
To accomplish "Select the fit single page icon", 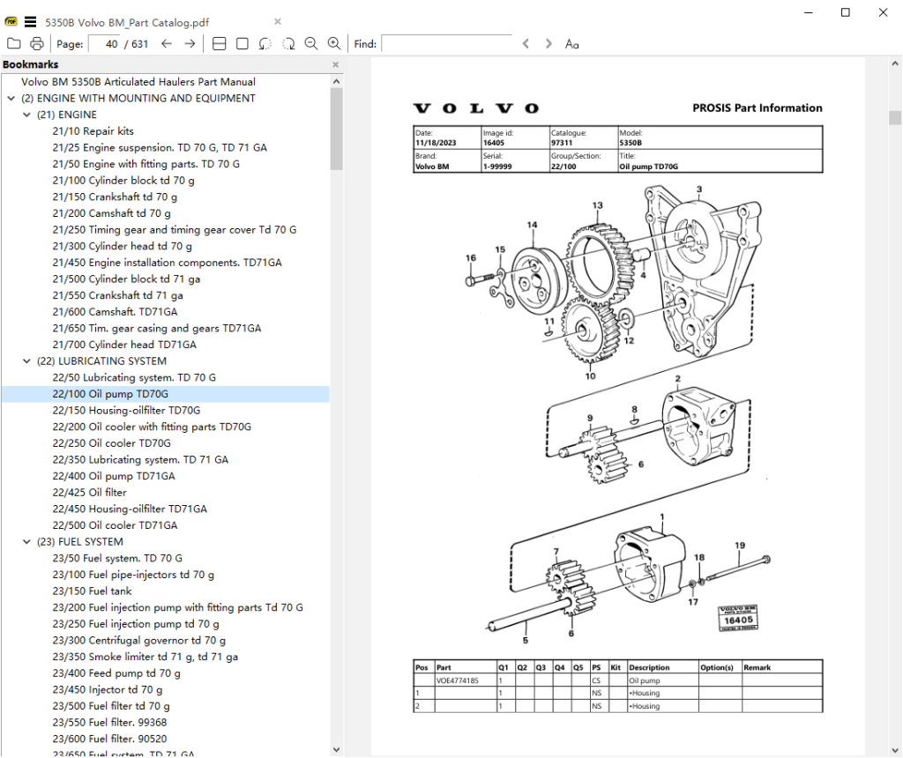I will pos(243,43).
